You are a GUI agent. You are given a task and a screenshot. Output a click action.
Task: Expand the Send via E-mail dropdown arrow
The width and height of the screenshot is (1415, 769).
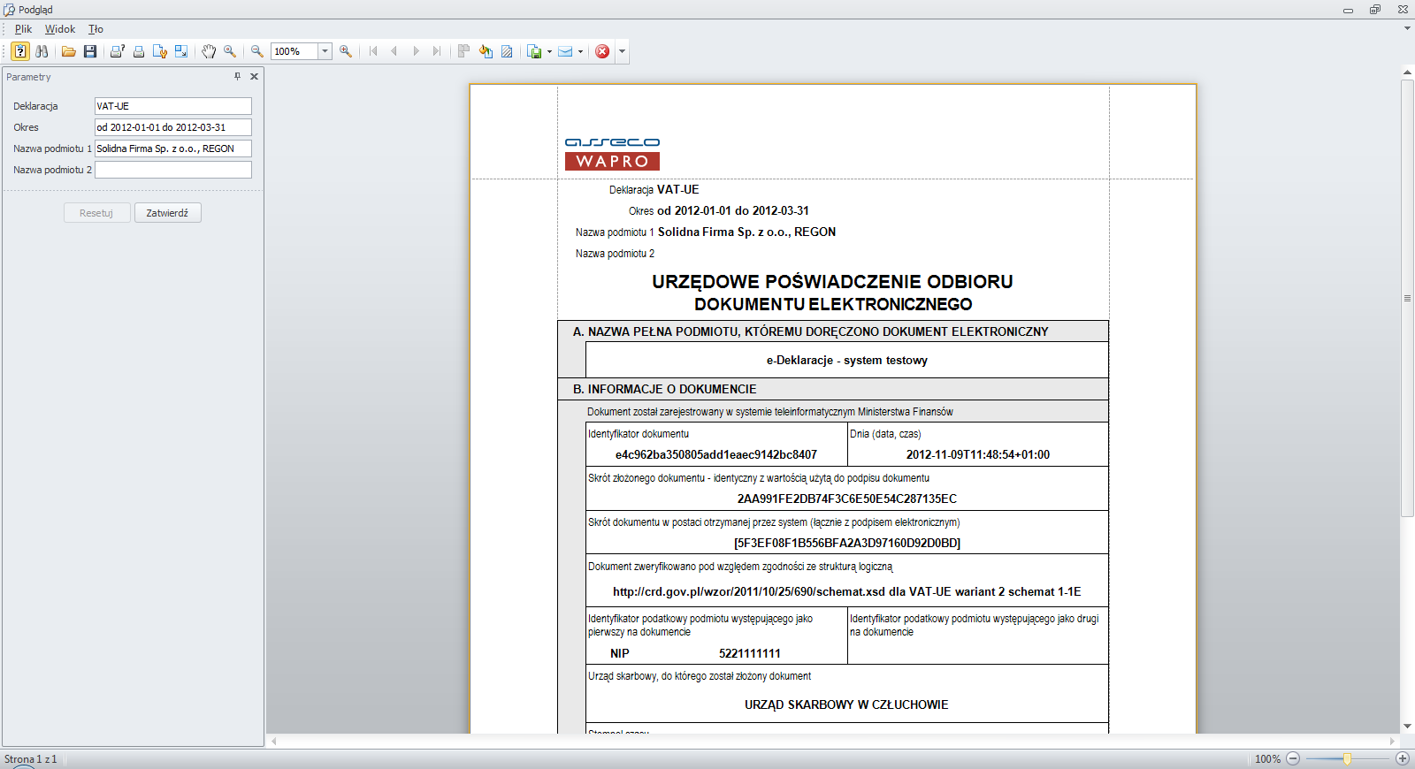(x=580, y=51)
